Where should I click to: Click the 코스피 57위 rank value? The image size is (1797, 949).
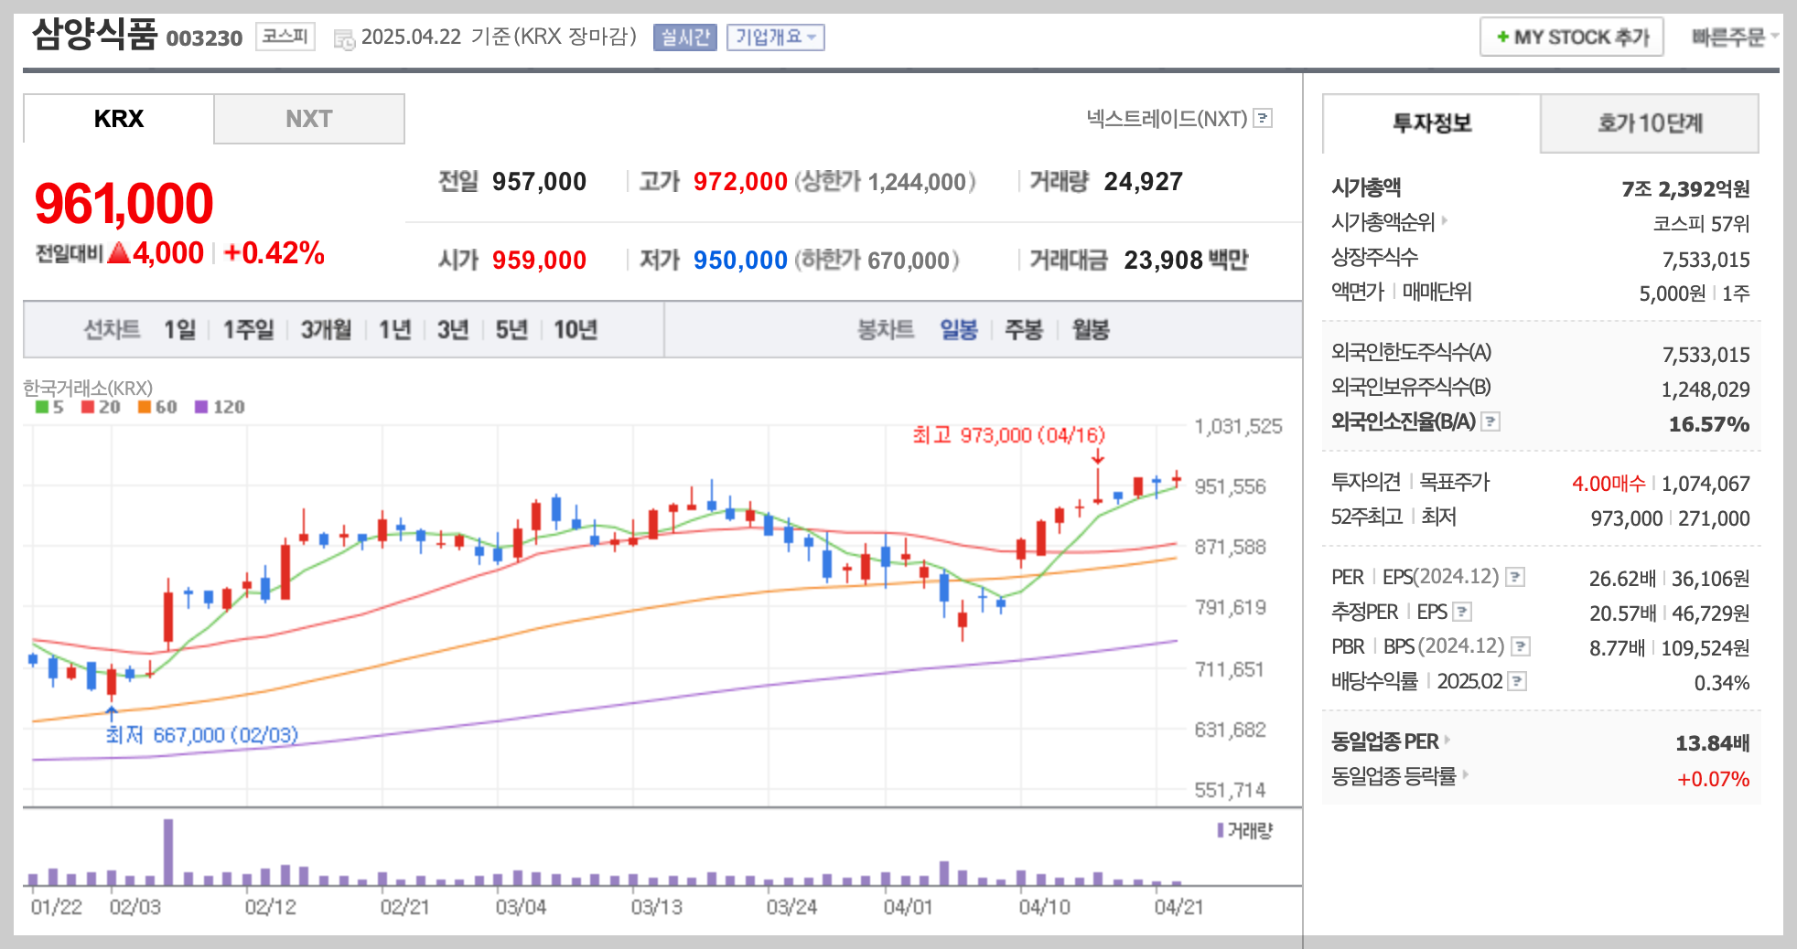pyautogui.click(x=1701, y=224)
